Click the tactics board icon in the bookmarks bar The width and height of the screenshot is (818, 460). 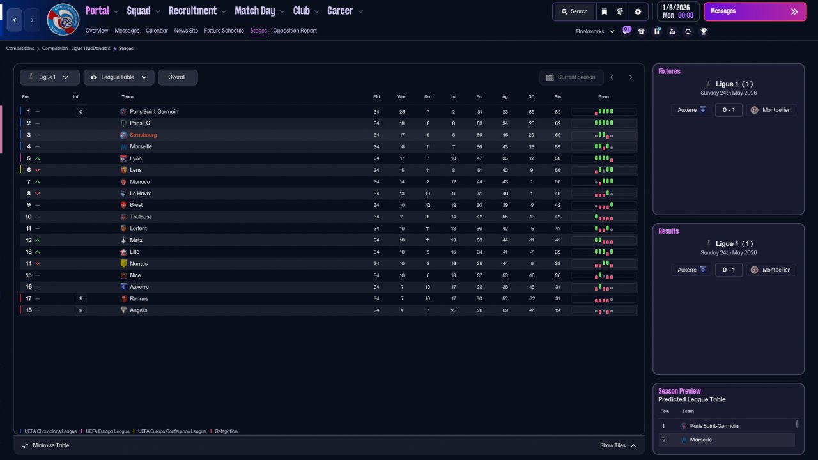coord(657,31)
